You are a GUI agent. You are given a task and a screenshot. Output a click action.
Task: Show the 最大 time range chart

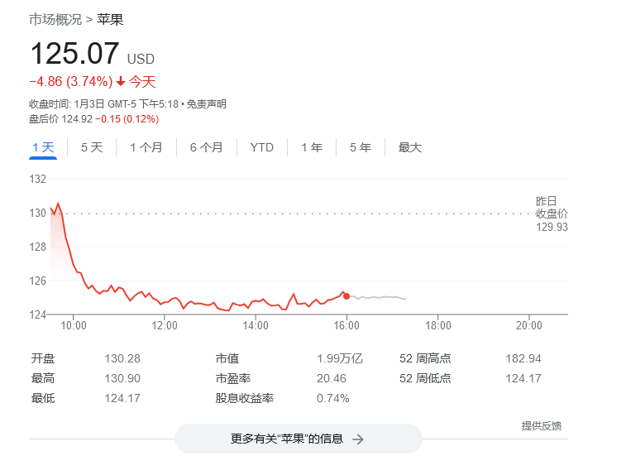410,147
